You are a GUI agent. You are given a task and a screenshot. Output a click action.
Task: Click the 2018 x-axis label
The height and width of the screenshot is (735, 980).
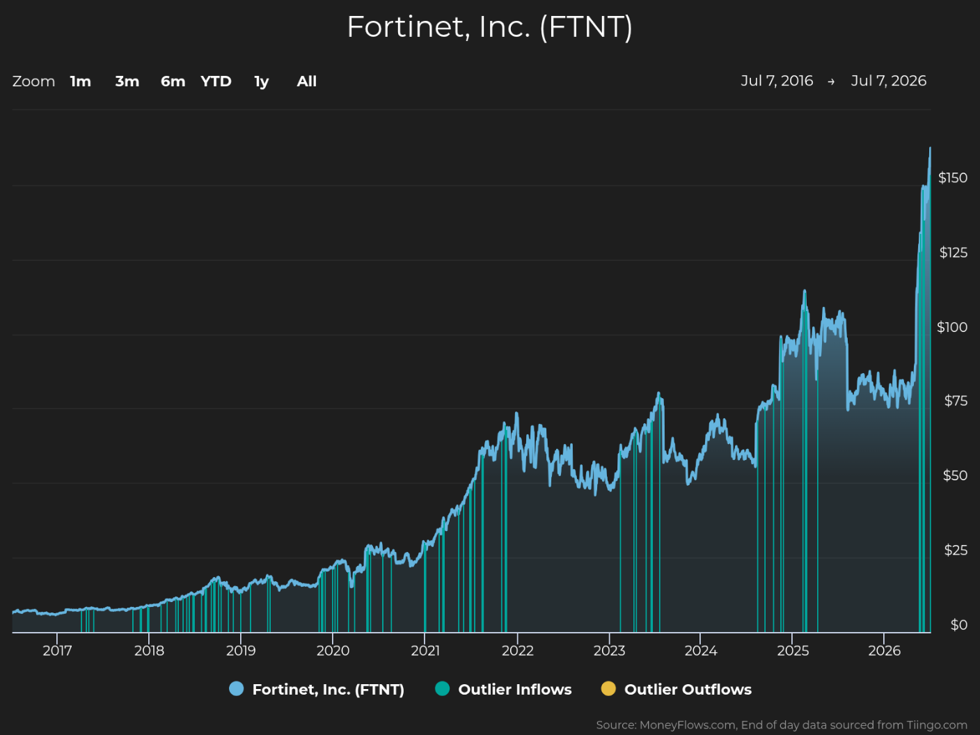(149, 651)
